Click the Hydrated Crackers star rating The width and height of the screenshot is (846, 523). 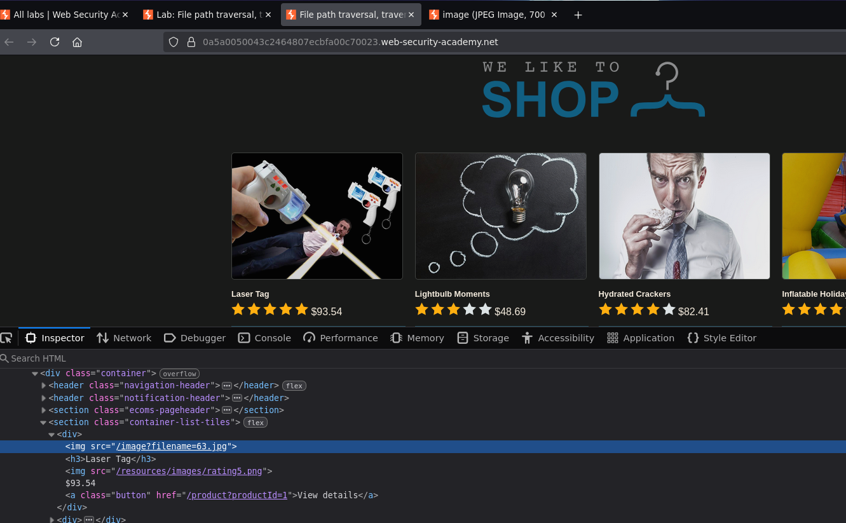coord(637,309)
